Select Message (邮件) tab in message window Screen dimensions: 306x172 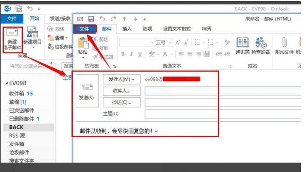pos(107,29)
